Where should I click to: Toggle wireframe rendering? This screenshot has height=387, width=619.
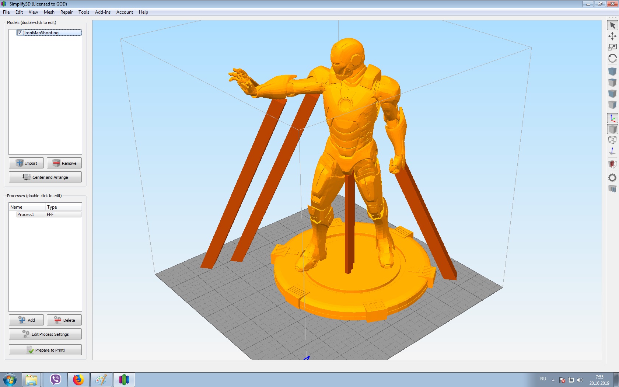[x=612, y=140]
